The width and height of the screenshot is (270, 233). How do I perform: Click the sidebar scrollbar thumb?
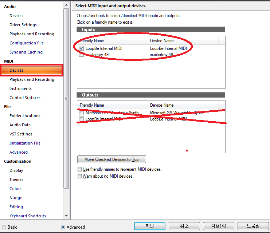point(66,98)
